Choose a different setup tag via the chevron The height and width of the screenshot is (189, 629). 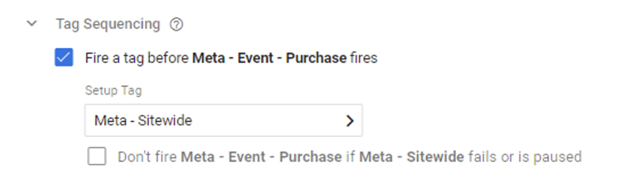coord(350,121)
